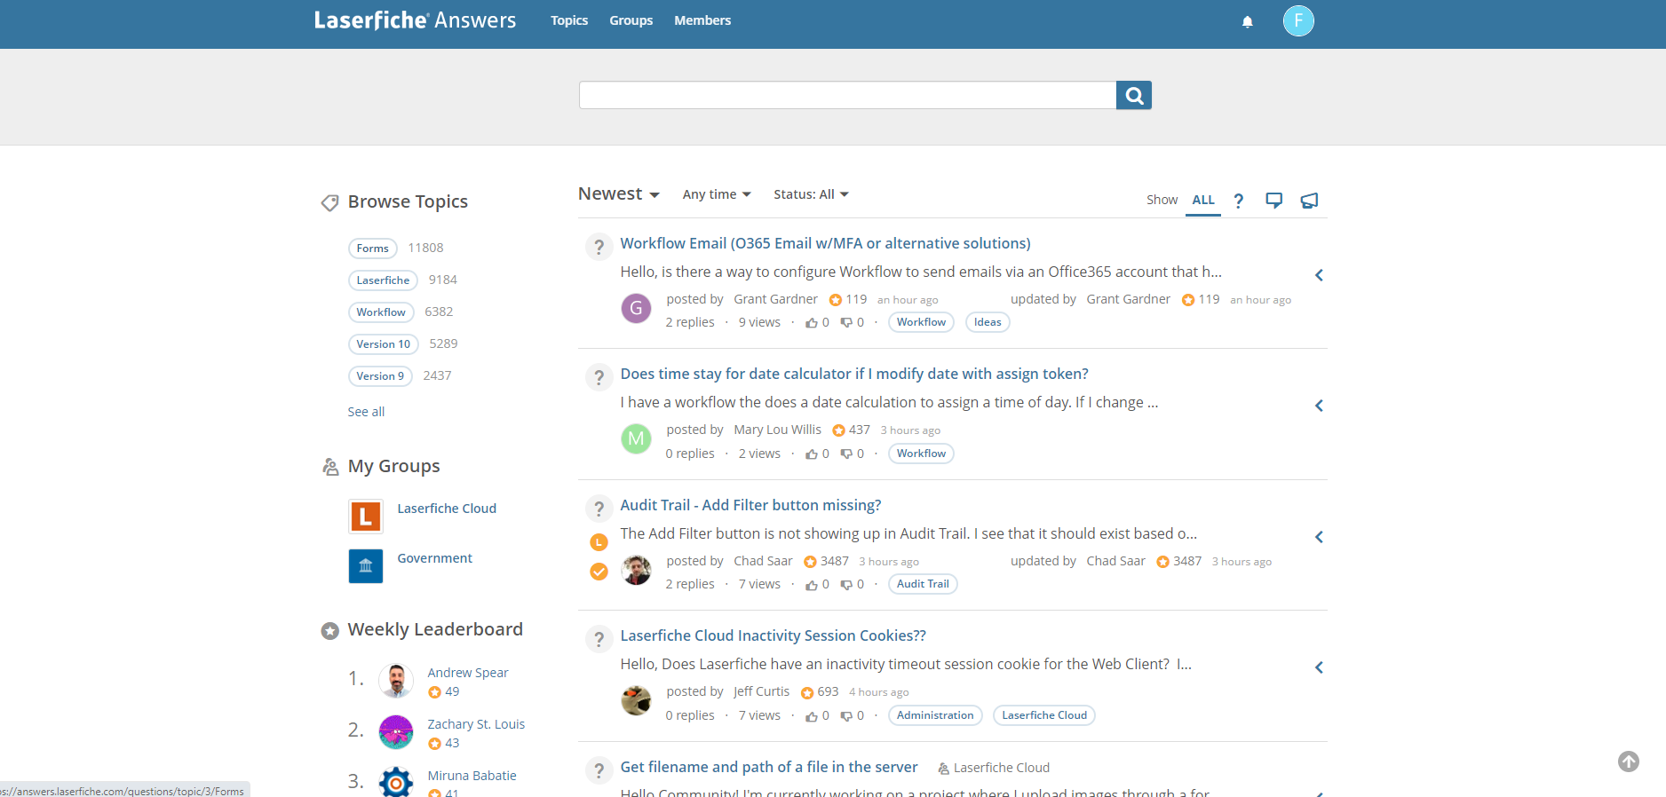
Task: Click the See all topics link
Action: [366, 412]
